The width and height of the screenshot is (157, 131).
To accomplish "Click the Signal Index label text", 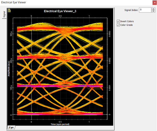I will (131, 10).
